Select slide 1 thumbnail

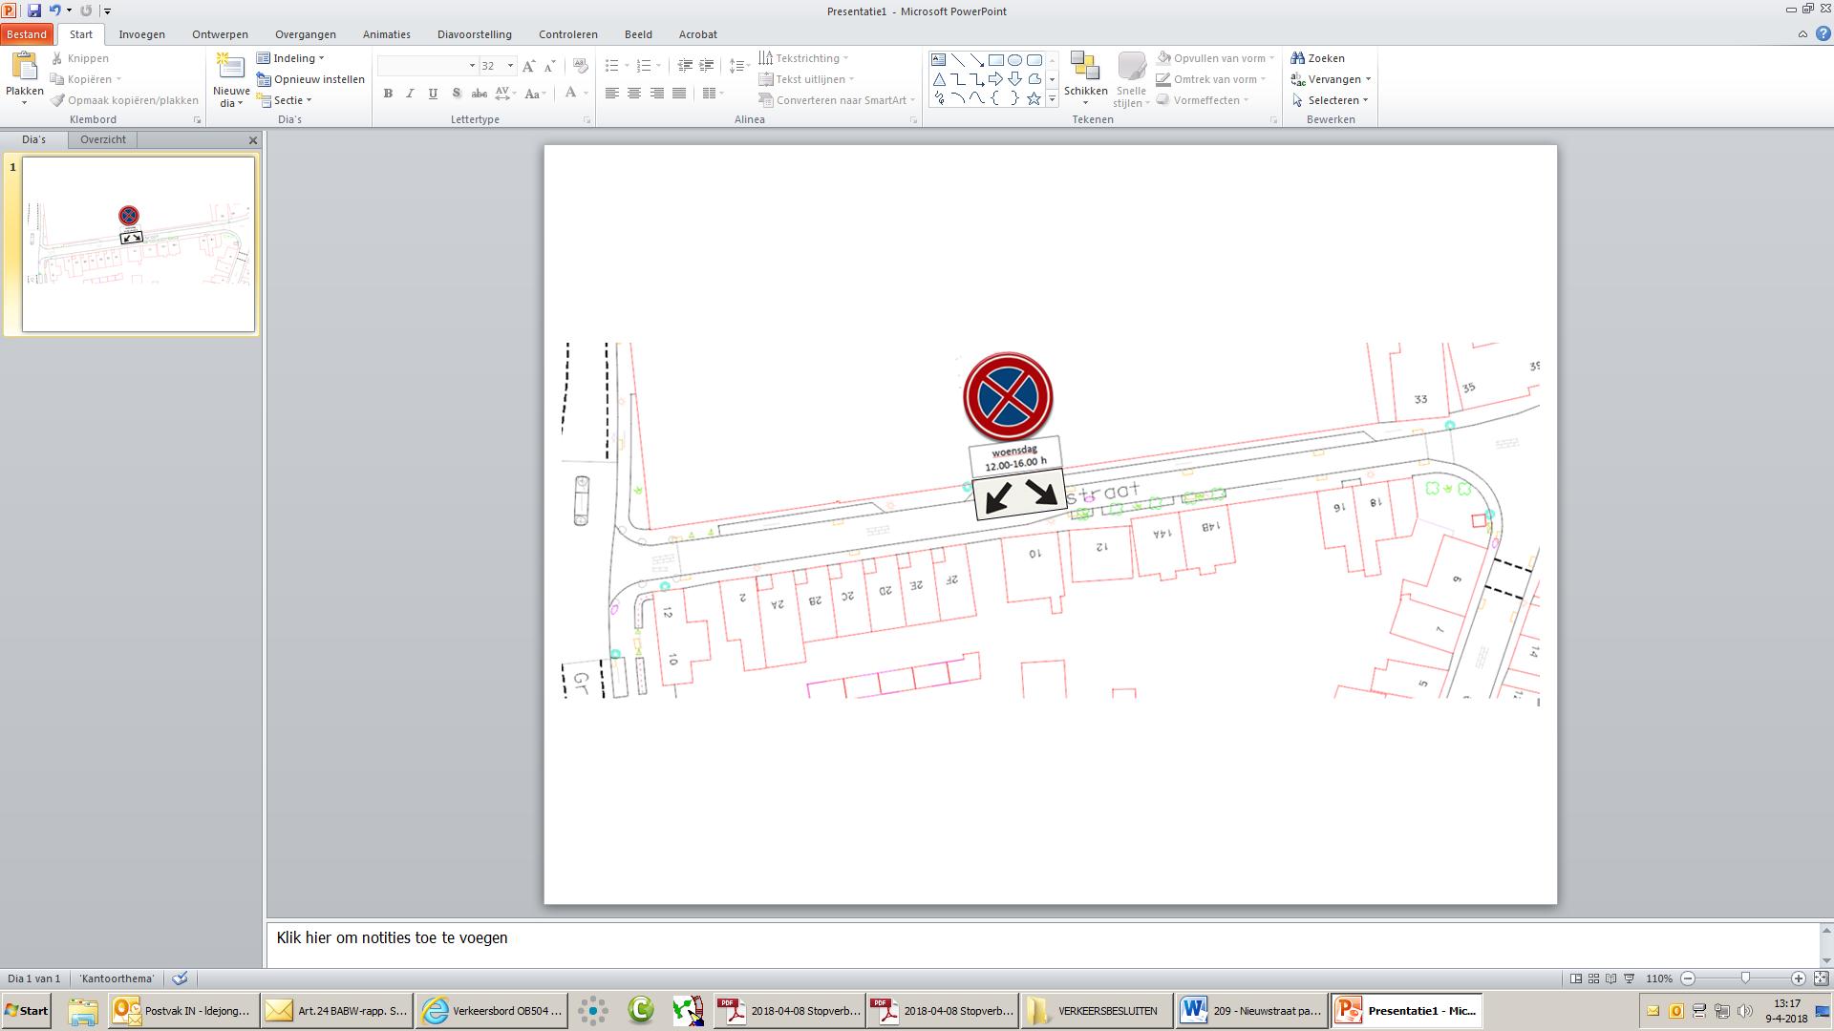coord(139,244)
